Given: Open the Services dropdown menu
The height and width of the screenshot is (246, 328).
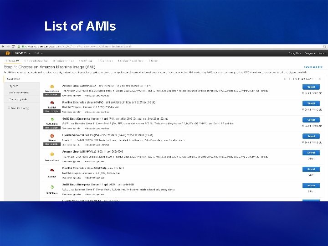Looking at the screenshot, I should point(23,53).
